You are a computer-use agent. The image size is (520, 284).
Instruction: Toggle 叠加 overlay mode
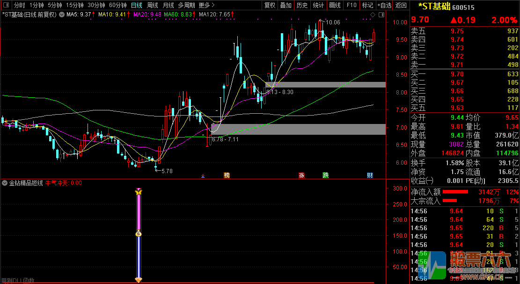pos(286,6)
